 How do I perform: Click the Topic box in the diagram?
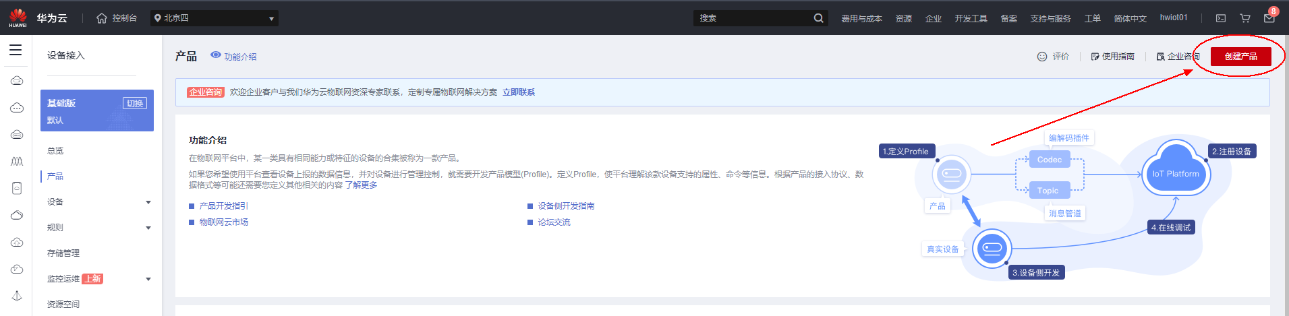1048,191
